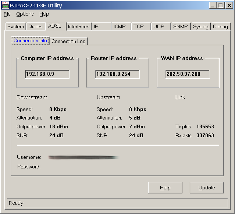Screen dimensions: 235x214
Task: Click downstream output power 18 dBm
Action: pos(58,126)
